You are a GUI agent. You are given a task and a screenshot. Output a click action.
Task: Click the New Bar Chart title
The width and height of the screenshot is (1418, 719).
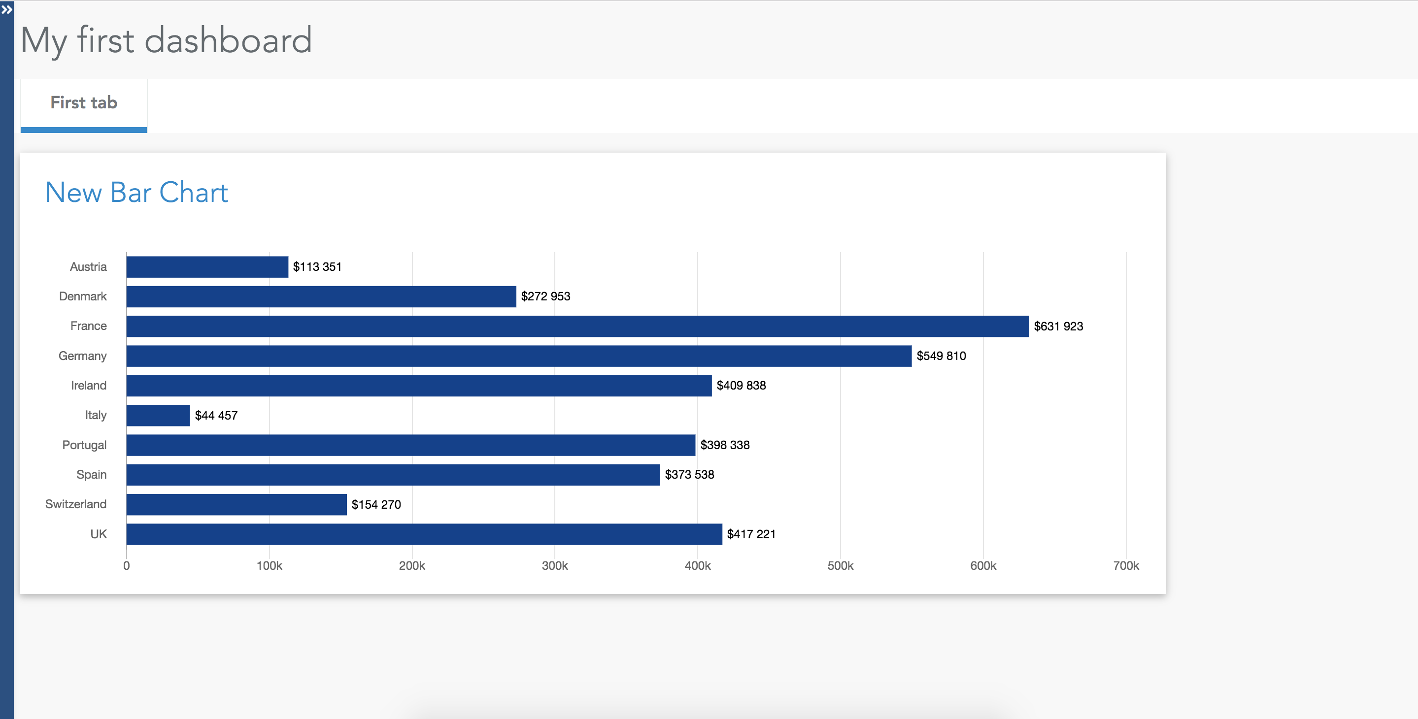pos(136,193)
